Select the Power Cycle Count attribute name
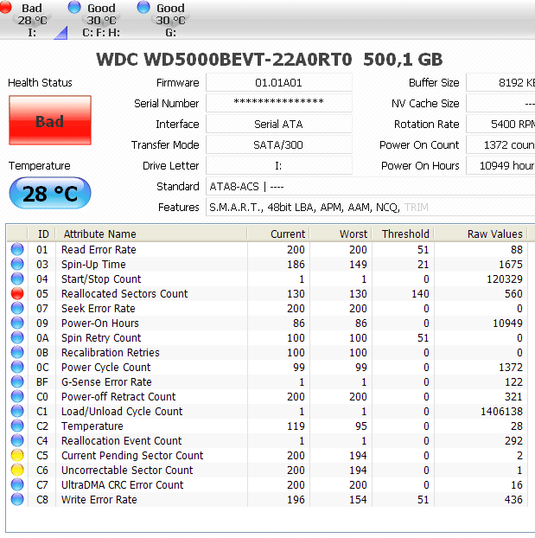The width and height of the screenshot is (535, 538). (x=106, y=367)
